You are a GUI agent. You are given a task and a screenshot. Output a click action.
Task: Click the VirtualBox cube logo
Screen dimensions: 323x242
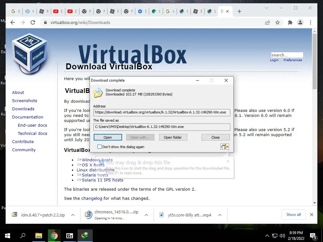click(x=30, y=54)
